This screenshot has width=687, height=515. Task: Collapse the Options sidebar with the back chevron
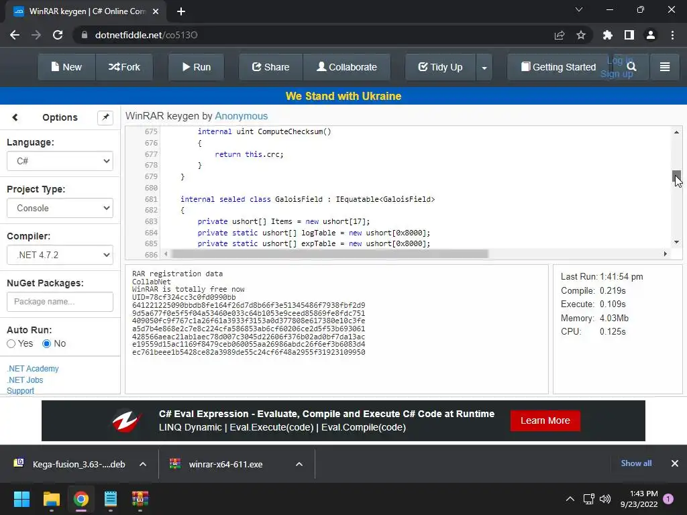[15, 117]
